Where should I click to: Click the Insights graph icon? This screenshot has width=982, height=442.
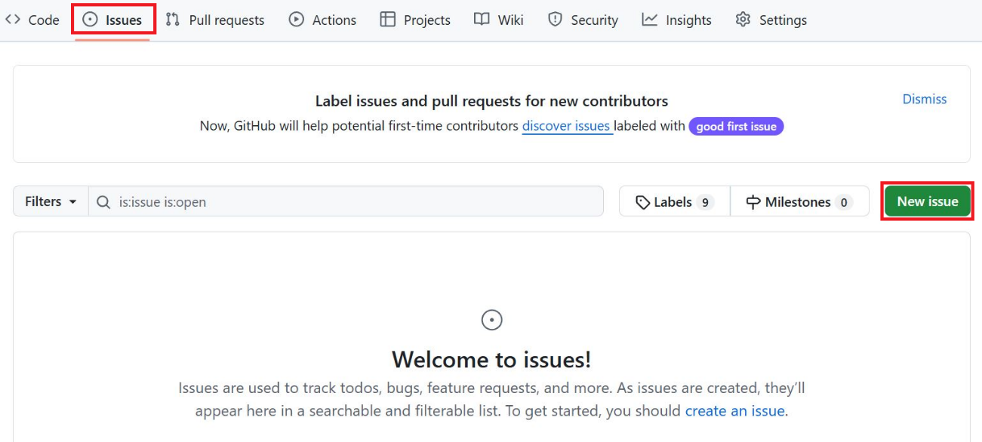[x=650, y=20]
